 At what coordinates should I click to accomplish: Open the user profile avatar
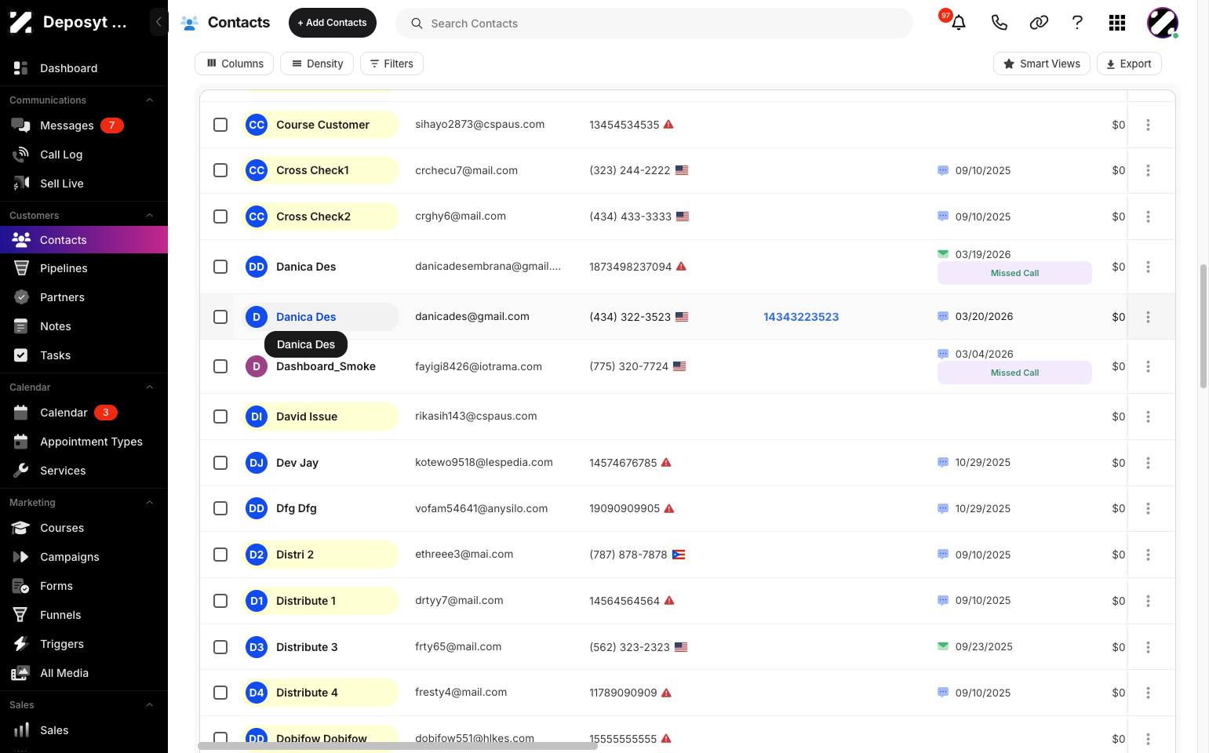tap(1163, 23)
